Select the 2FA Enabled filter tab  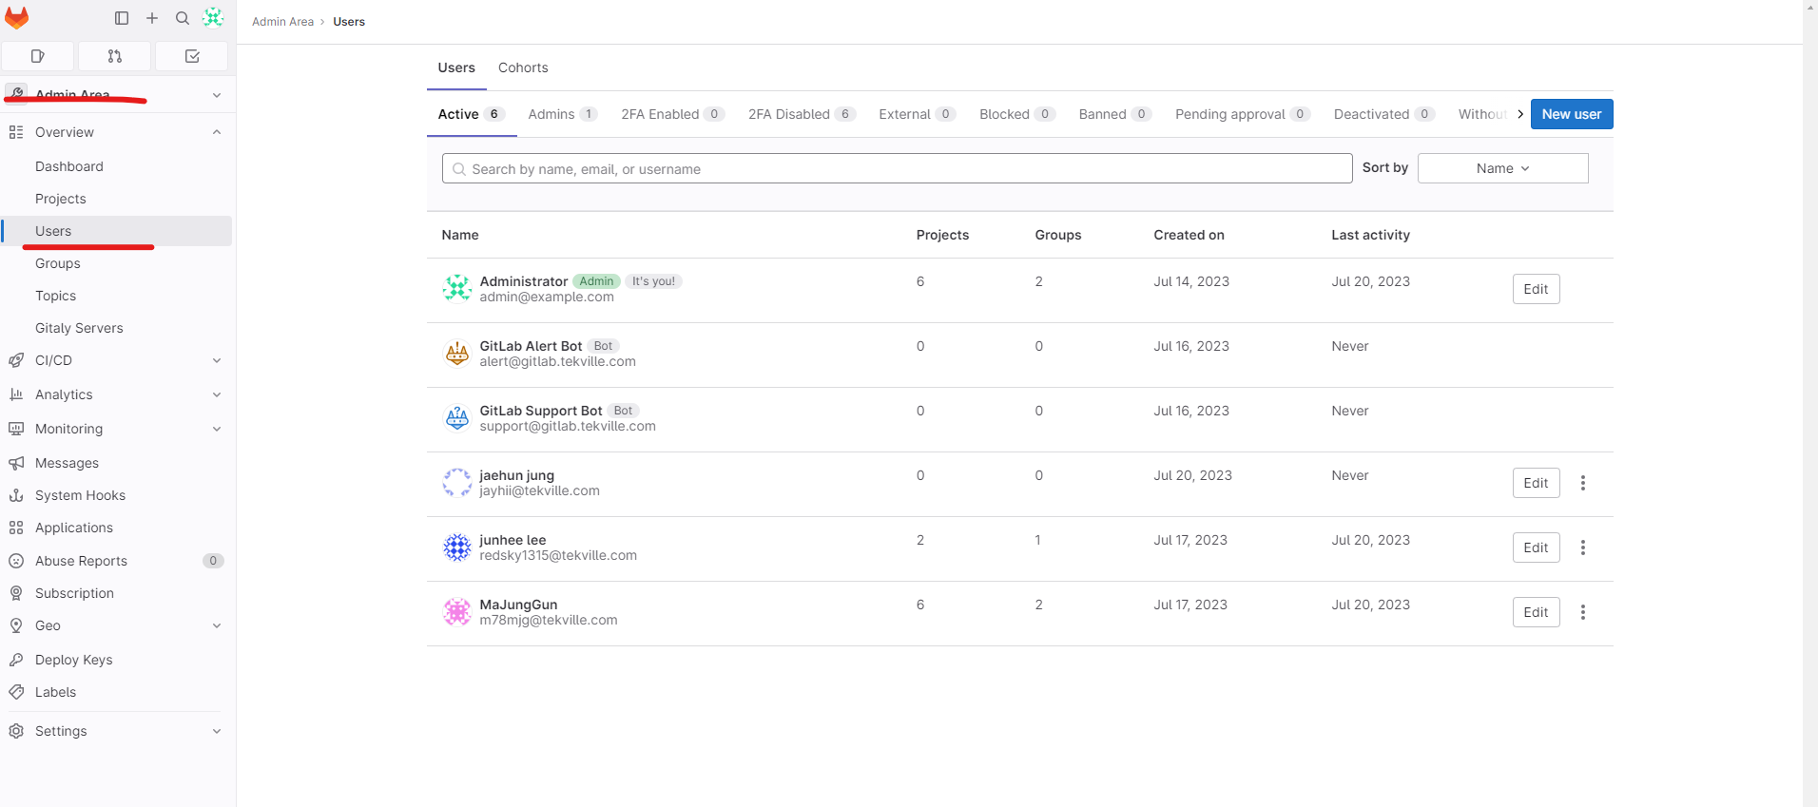click(x=673, y=114)
